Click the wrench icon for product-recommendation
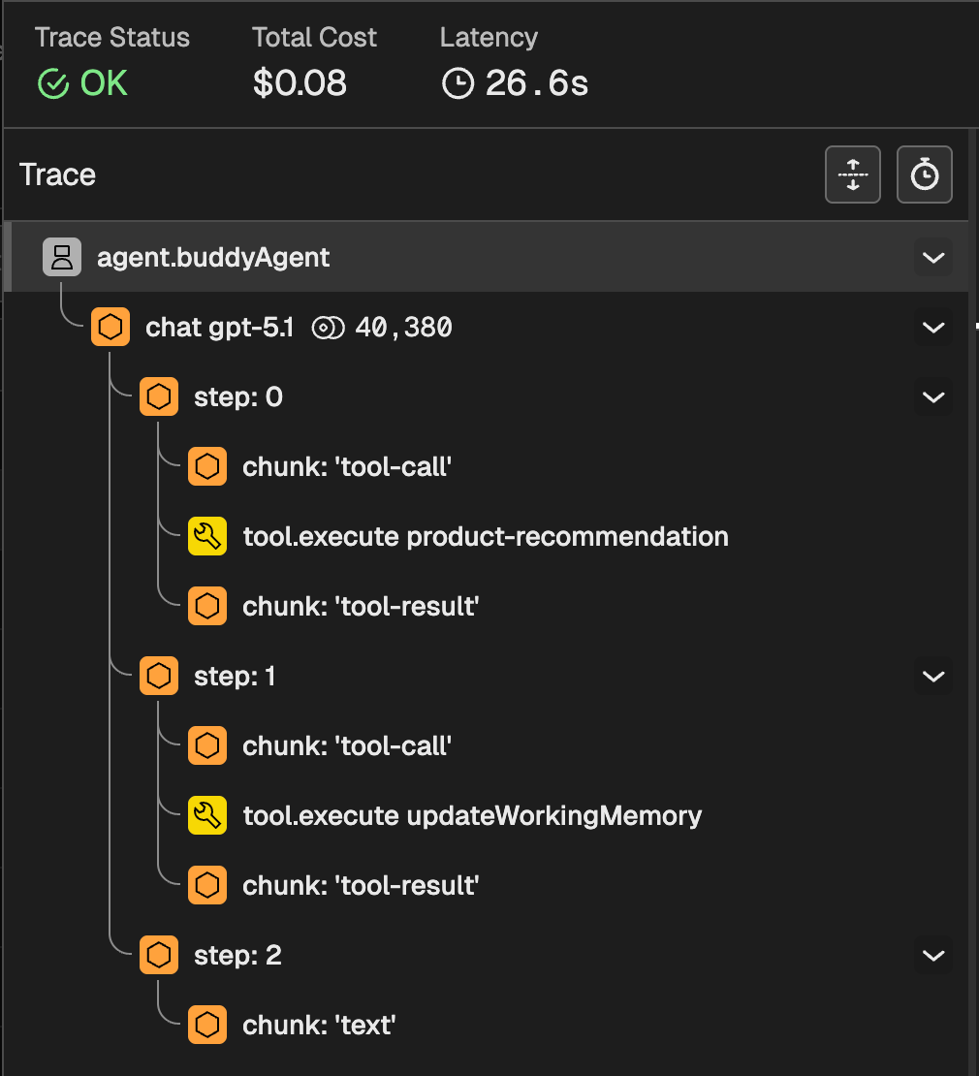The image size is (979, 1076). [206, 536]
